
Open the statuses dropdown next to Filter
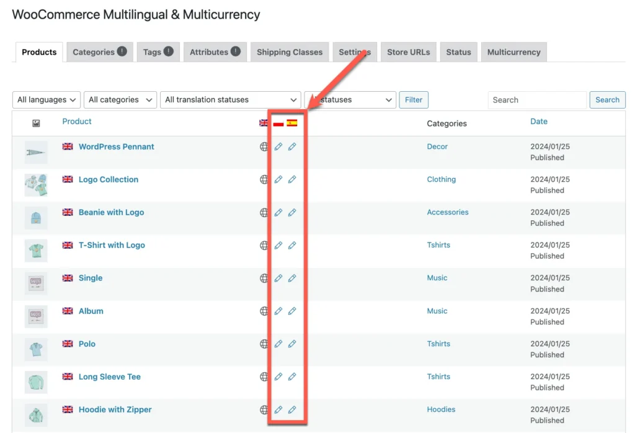349,99
